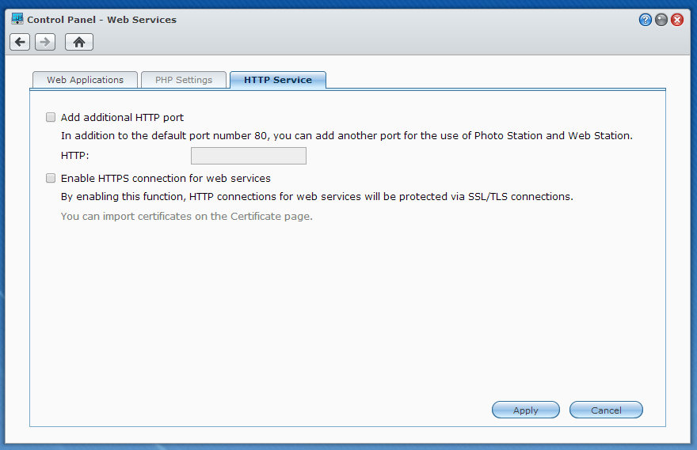Close the Web Services window with red X

pos(677,20)
